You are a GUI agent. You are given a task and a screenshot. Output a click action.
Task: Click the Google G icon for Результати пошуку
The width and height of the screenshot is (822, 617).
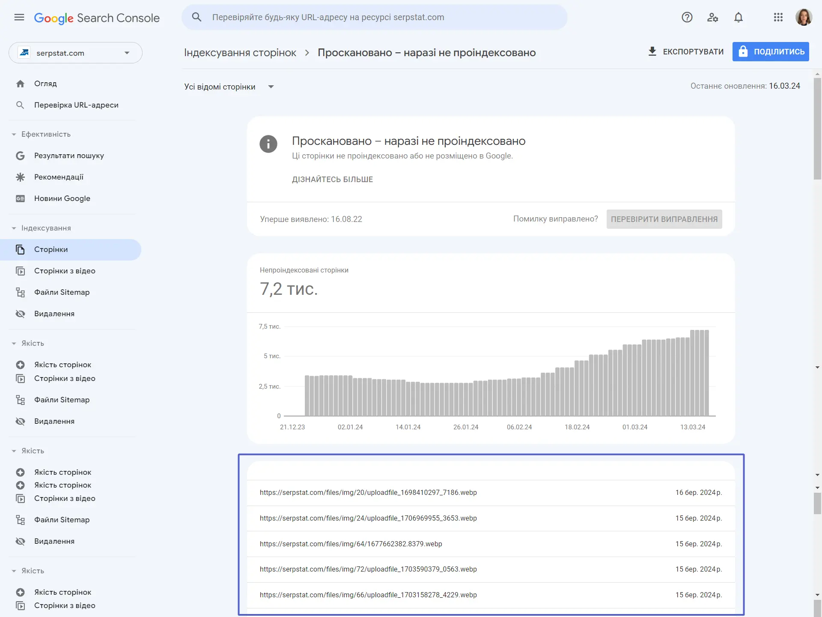(20, 156)
